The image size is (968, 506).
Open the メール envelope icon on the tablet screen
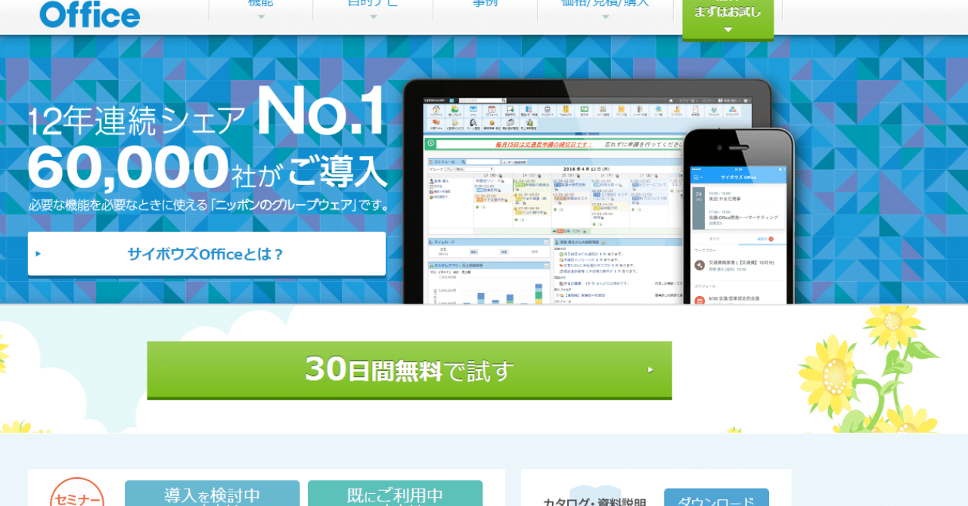(x=473, y=110)
